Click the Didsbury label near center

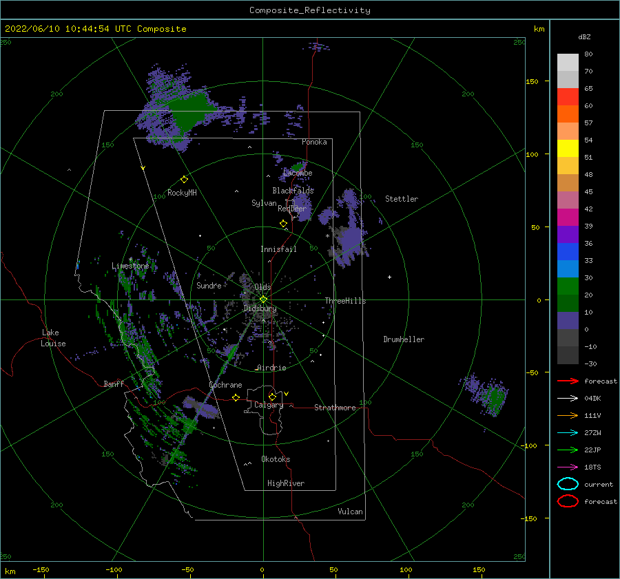(x=260, y=308)
